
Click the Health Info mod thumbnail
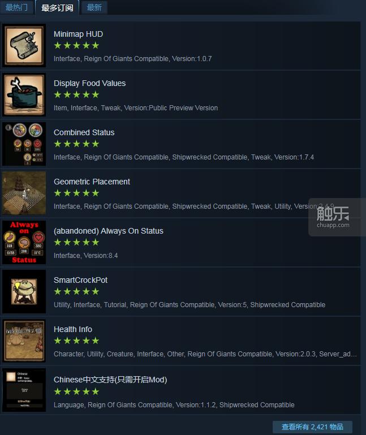click(x=24, y=341)
